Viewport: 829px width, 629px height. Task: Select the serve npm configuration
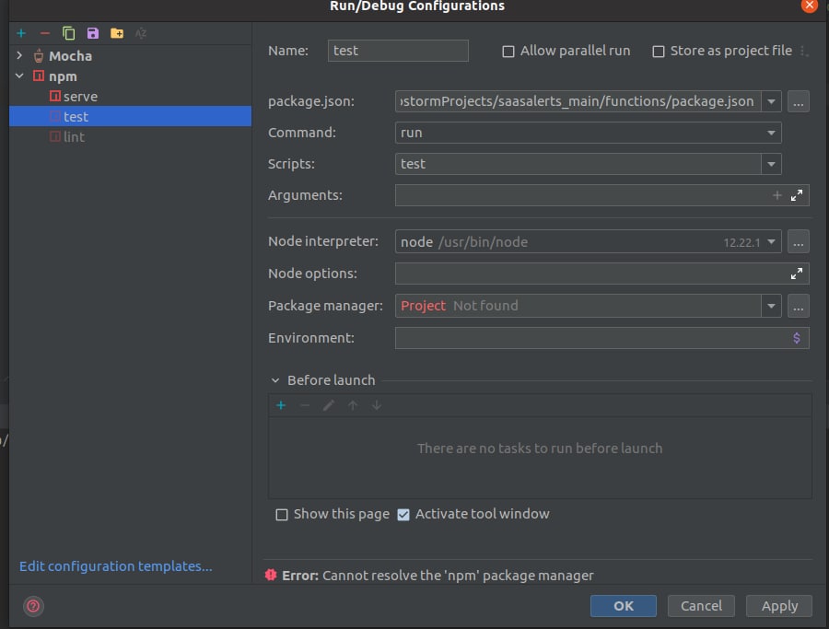point(80,97)
